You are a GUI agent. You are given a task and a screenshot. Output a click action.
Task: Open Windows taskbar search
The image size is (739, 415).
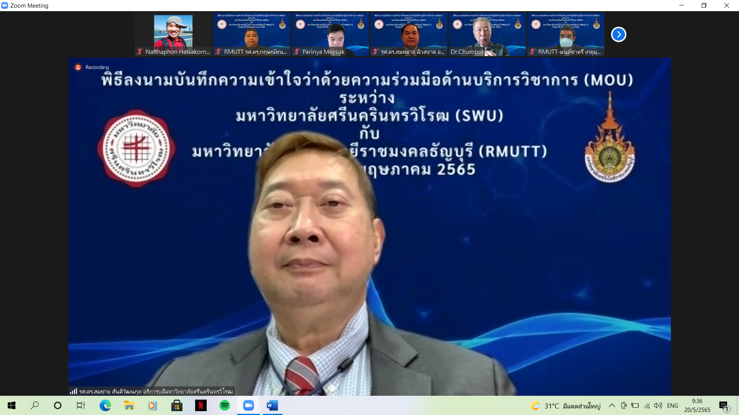(x=35, y=405)
